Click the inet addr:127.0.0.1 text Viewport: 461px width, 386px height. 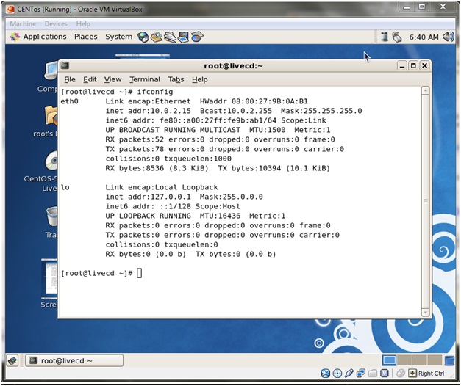coord(149,197)
